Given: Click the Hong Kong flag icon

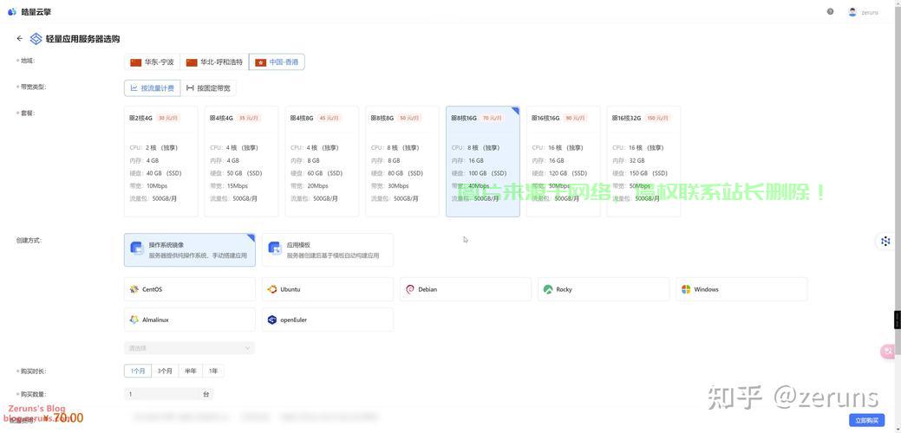Looking at the screenshot, I should pyautogui.click(x=260, y=62).
